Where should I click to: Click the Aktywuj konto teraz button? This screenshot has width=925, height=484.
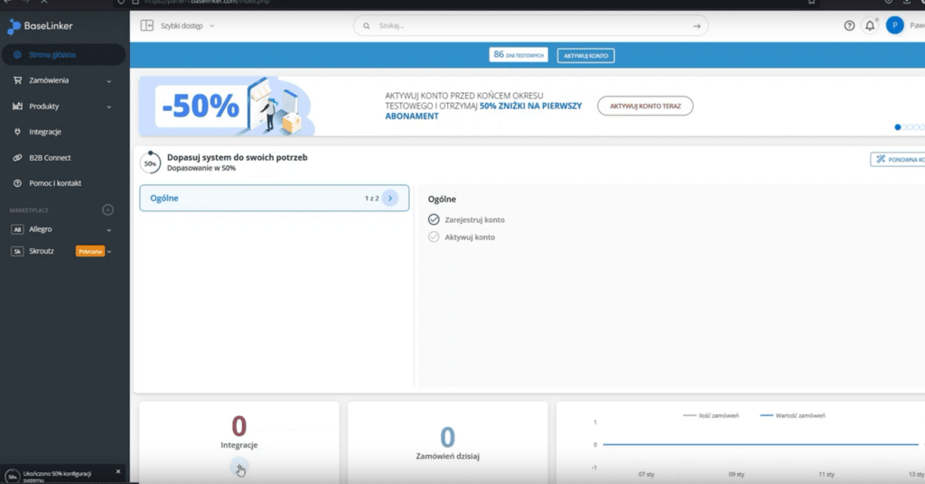[645, 107]
